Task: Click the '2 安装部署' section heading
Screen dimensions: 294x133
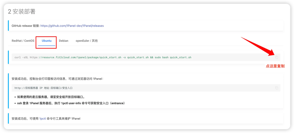Action: 22,12
